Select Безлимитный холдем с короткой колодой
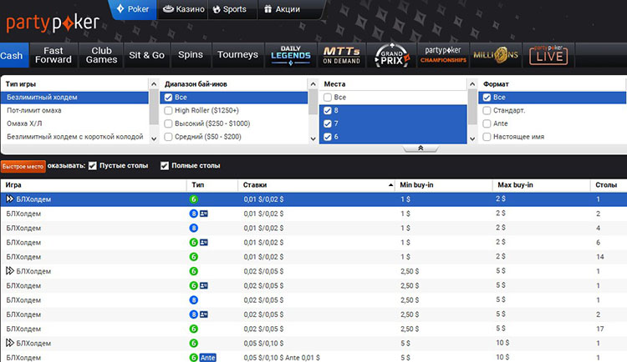Image resolution: width=627 pixels, height=362 pixels. coord(74,137)
